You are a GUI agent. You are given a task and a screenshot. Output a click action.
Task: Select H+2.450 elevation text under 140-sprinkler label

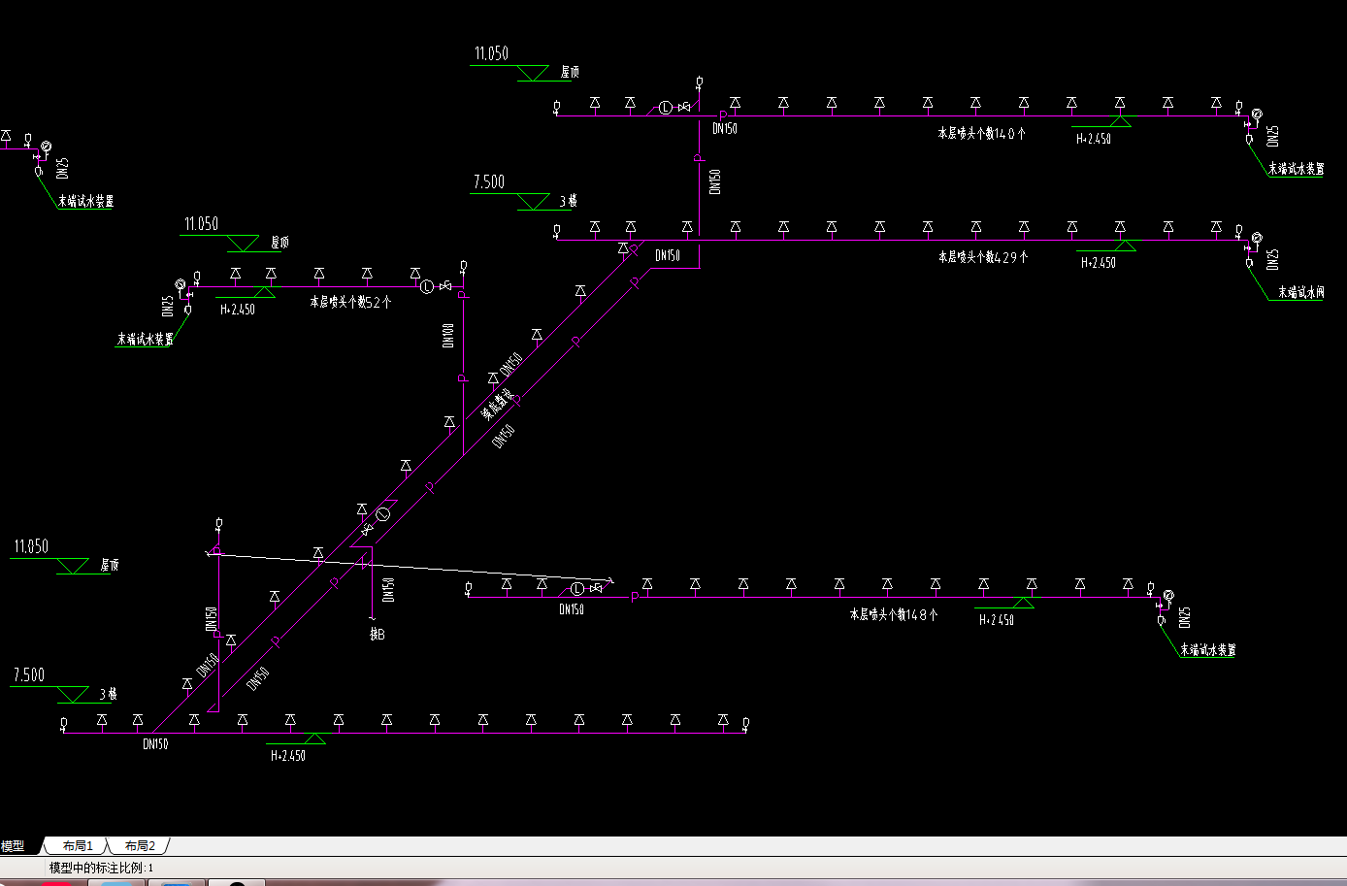pyautogui.click(x=1094, y=139)
